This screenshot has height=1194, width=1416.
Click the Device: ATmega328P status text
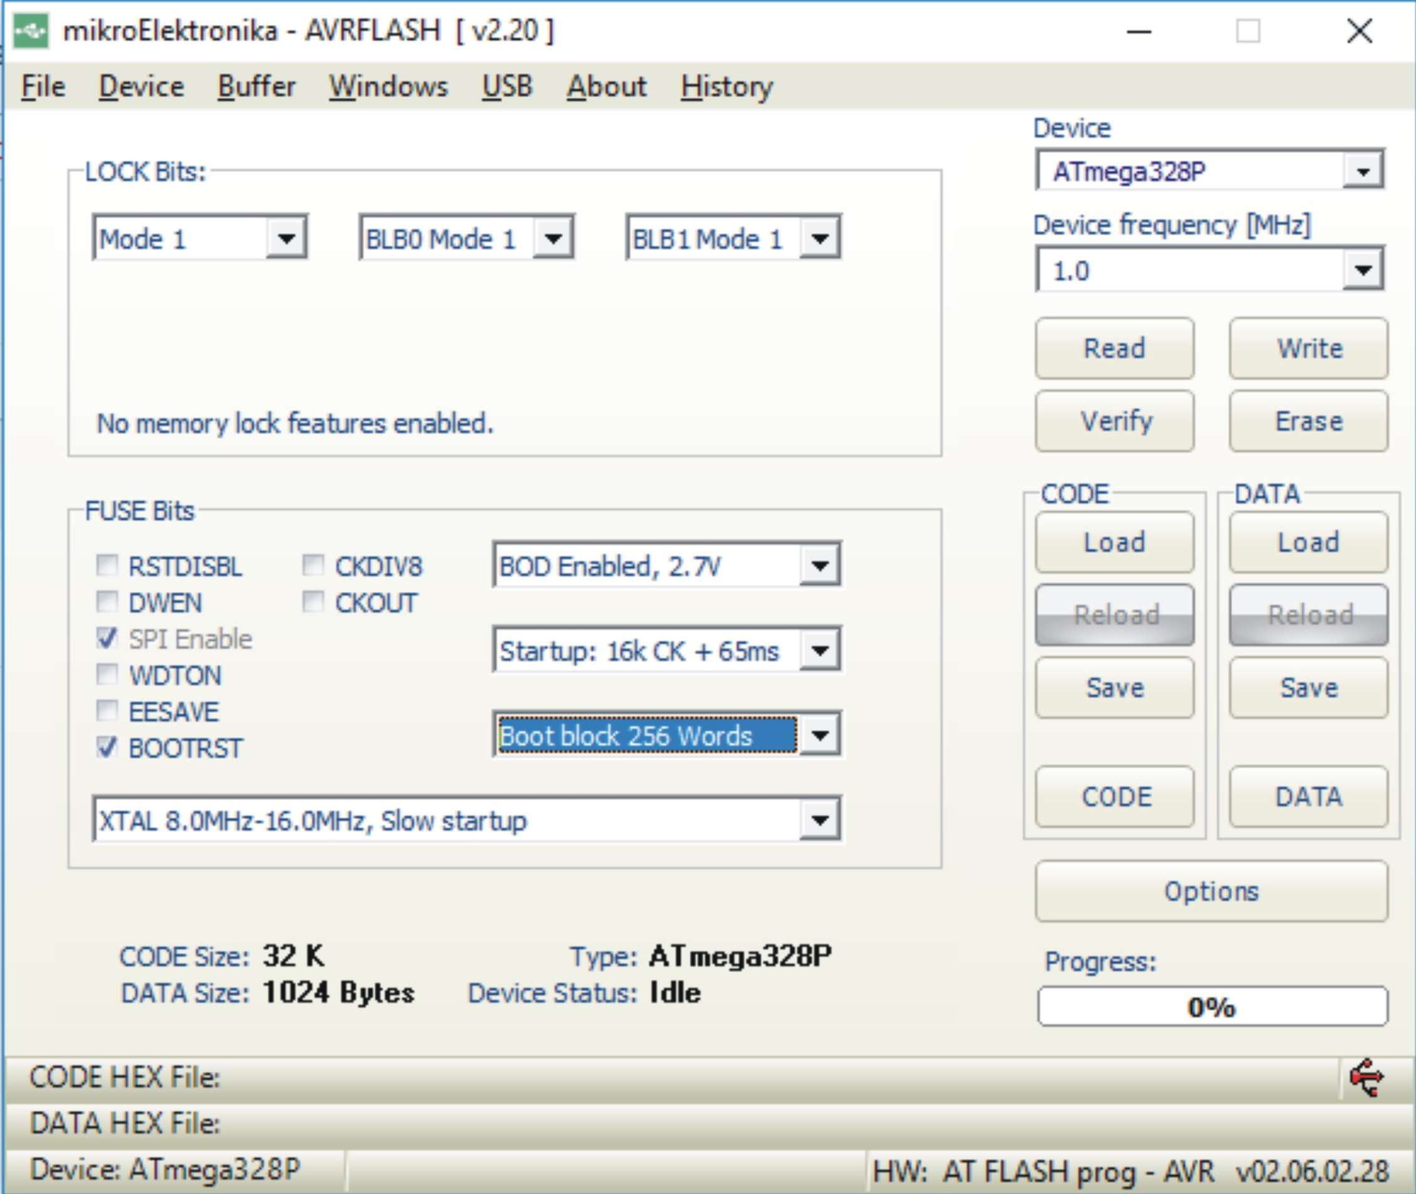point(166,1170)
